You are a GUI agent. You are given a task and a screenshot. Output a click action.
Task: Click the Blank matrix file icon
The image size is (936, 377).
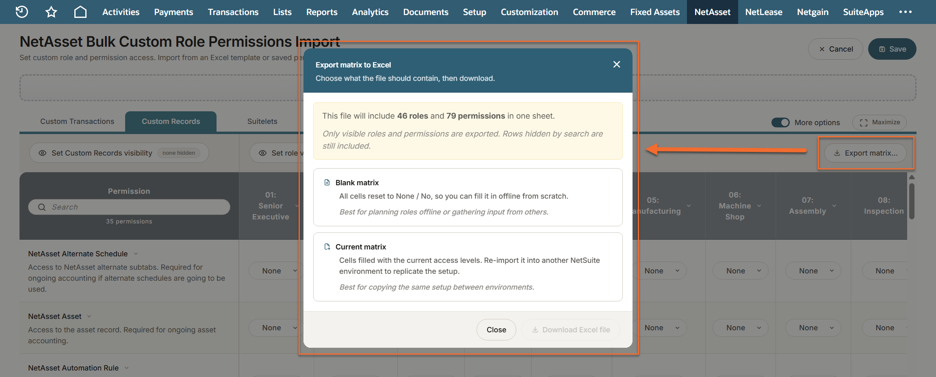coord(327,182)
